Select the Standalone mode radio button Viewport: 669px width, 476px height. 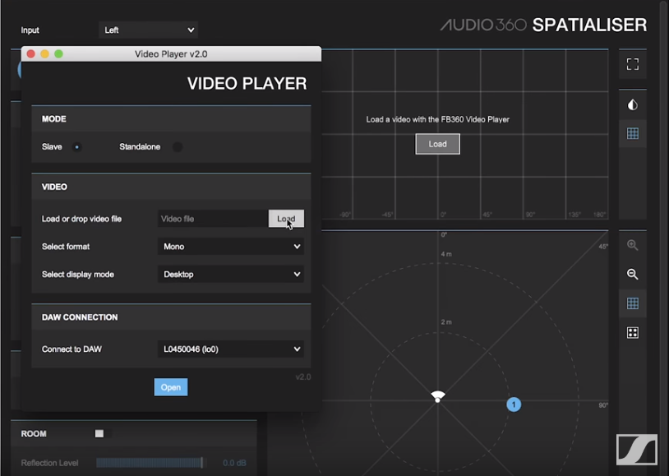178,147
